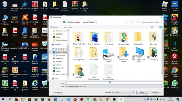
Task: Open Win XP Simulator desktop icon
Action: 175,59
